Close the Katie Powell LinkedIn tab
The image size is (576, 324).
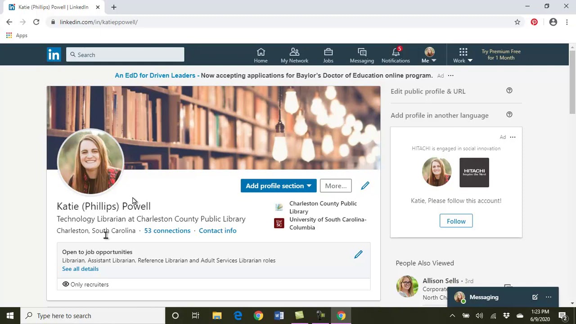click(x=98, y=7)
